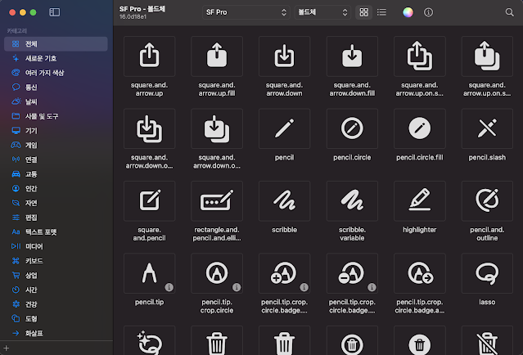523x355 pixels.
Task: Add a new collection with plus button
Action: click(x=7, y=348)
